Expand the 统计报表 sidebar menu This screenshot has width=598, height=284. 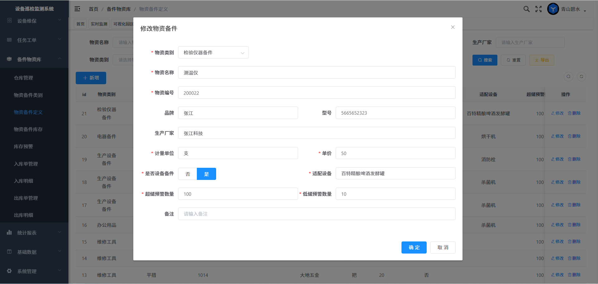(34, 233)
